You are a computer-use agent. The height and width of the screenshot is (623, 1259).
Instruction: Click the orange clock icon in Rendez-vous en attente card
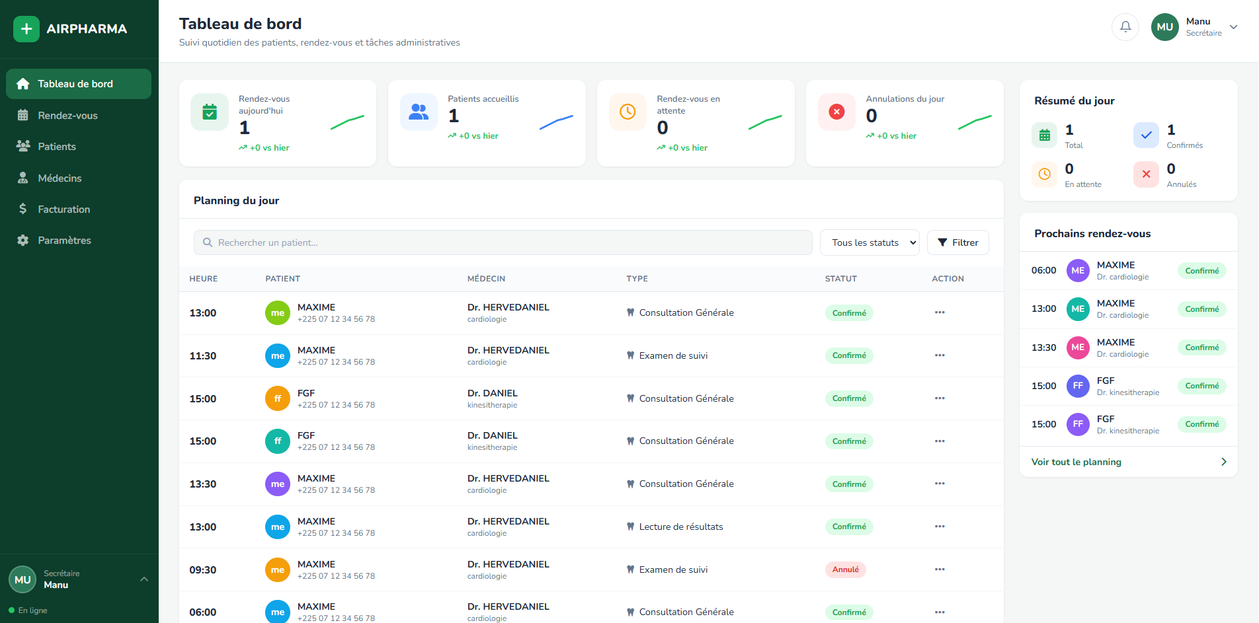[x=628, y=112]
